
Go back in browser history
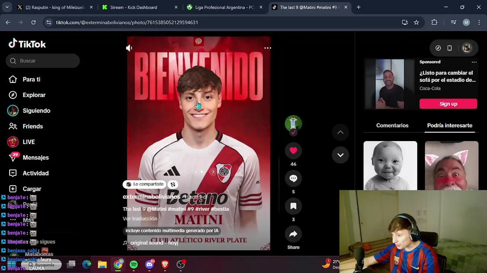[x=8, y=22]
